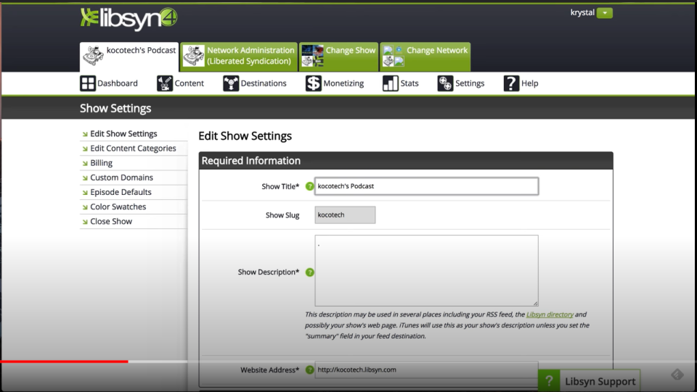
Task: Click the Show Description help icon
Action: pyautogui.click(x=310, y=272)
